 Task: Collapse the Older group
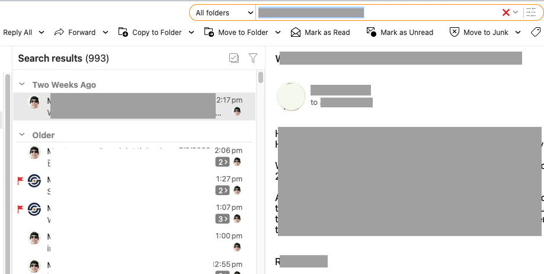[x=23, y=135]
